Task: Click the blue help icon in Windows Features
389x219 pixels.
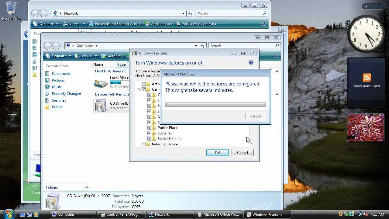Action: (x=251, y=63)
